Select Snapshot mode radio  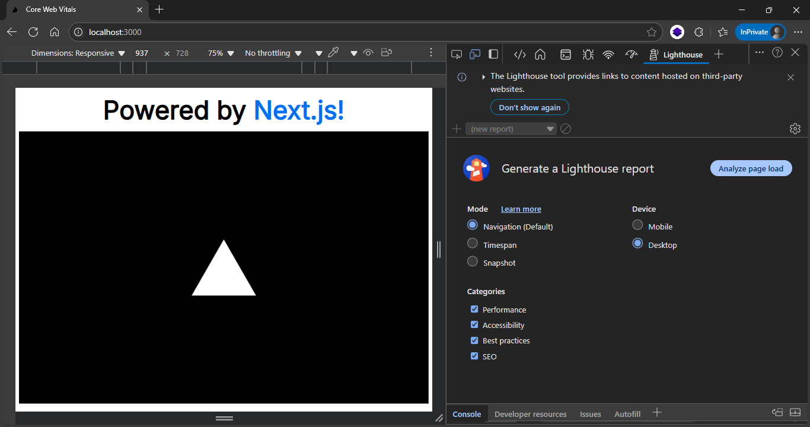coord(473,261)
